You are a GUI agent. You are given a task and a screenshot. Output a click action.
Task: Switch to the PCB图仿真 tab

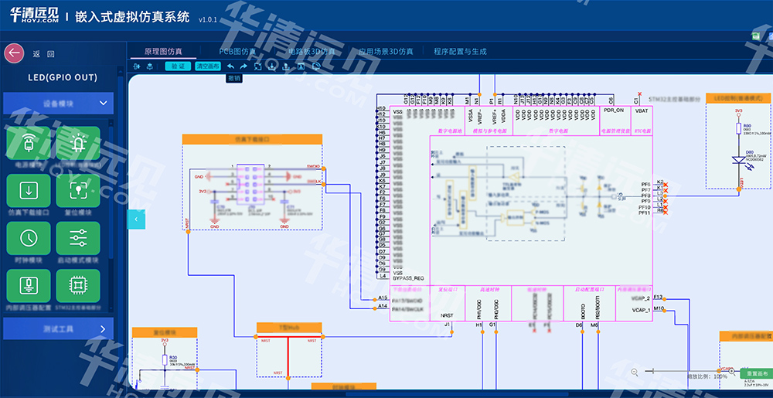click(237, 51)
